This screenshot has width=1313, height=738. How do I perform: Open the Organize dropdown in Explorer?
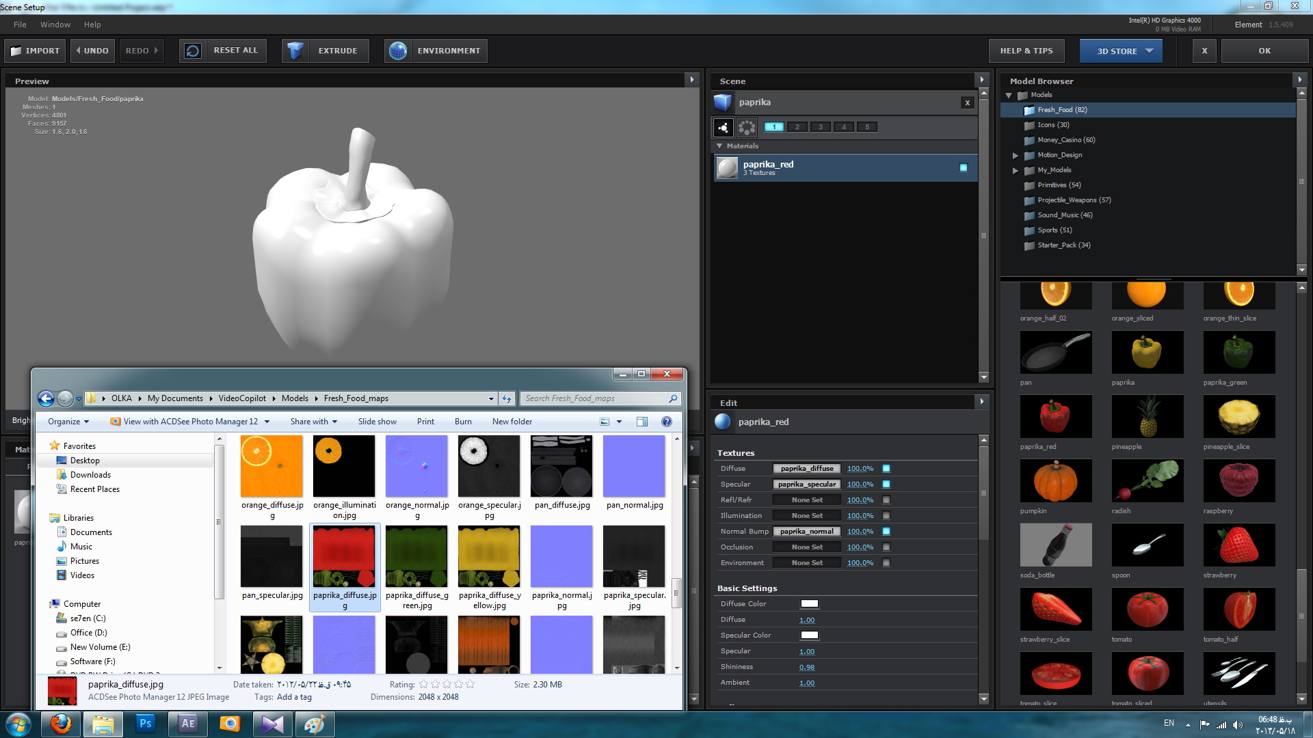click(68, 422)
